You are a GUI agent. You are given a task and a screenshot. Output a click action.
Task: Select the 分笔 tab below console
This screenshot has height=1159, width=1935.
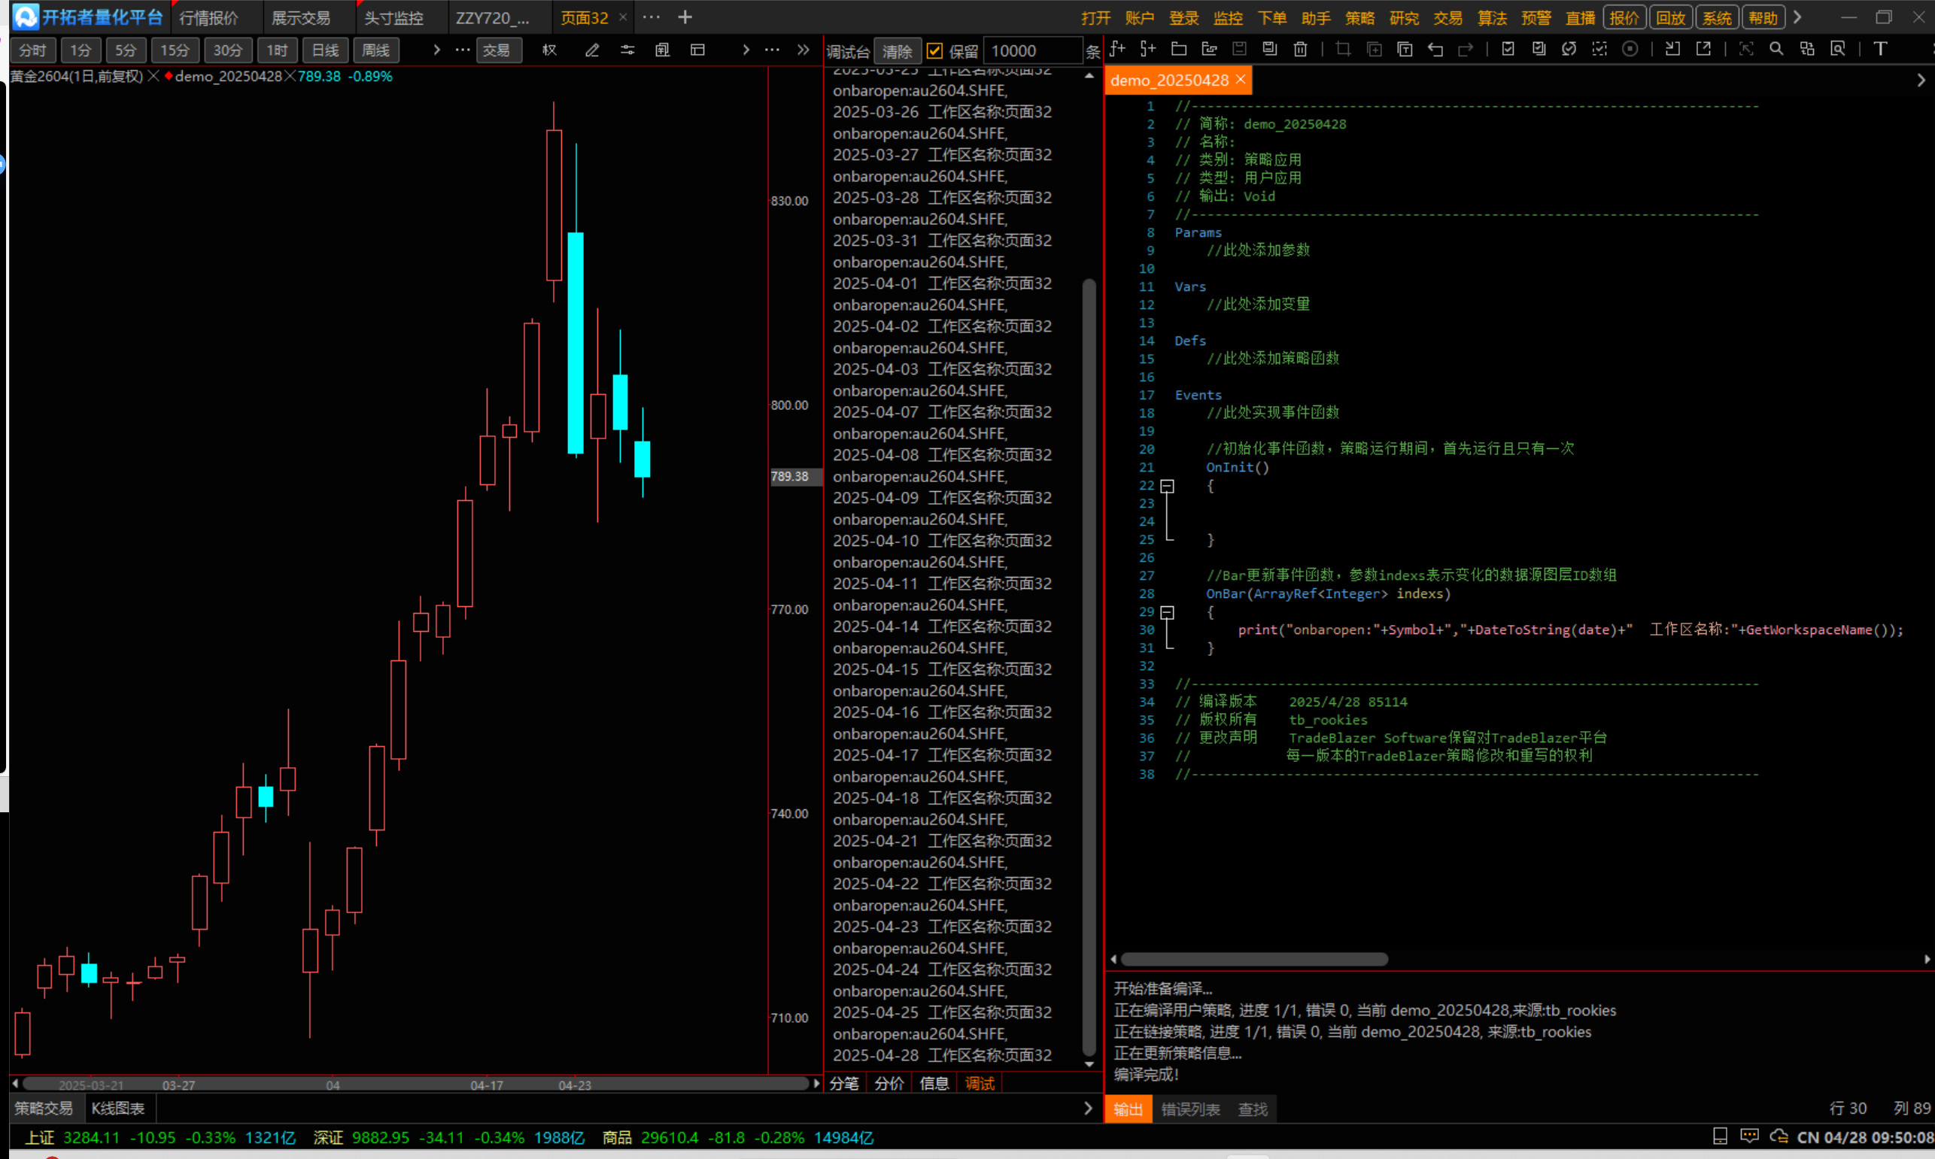(x=843, y=1083)
